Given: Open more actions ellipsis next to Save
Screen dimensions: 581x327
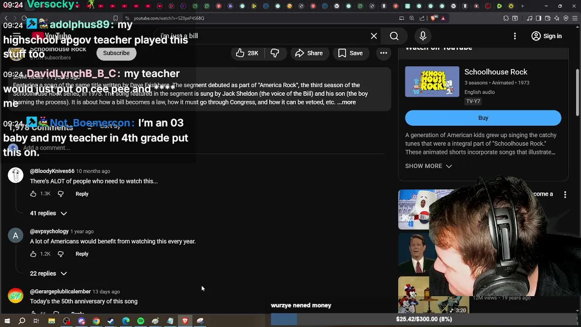Looking at the screenshot, I should point(384,53).
